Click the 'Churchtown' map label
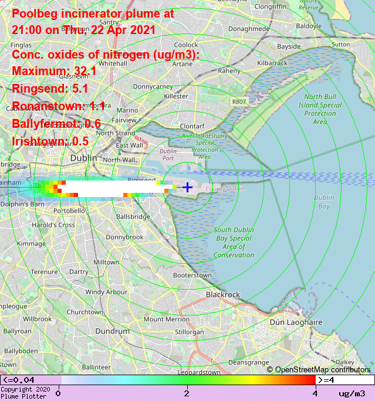 click(x=85, y=312)
